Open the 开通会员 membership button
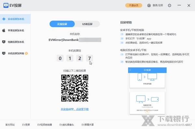This screenshot has height=129, width=195. coord(134,5)
